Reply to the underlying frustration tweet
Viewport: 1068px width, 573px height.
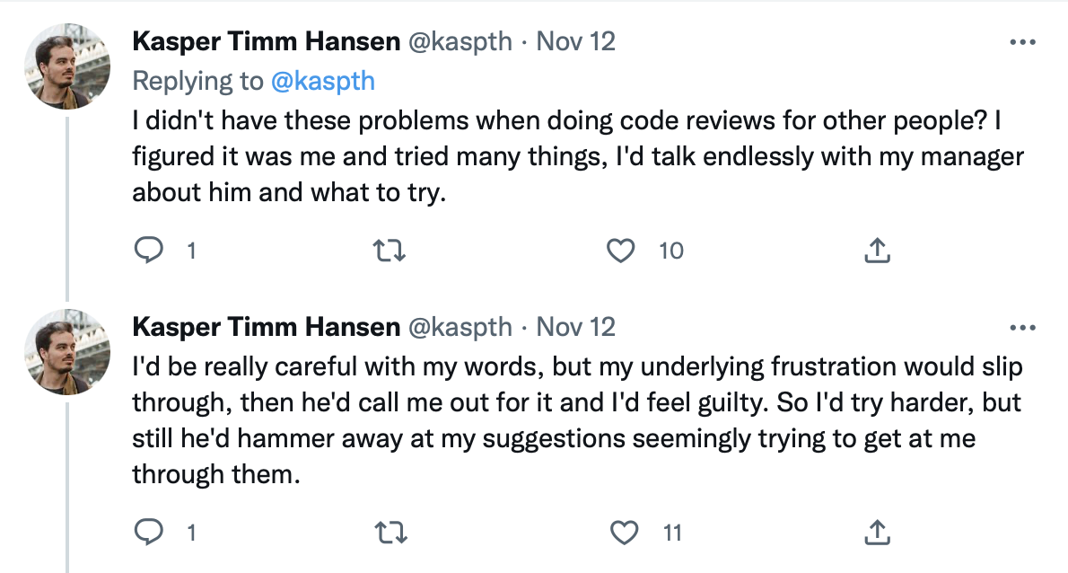click(x=145, y=533)
